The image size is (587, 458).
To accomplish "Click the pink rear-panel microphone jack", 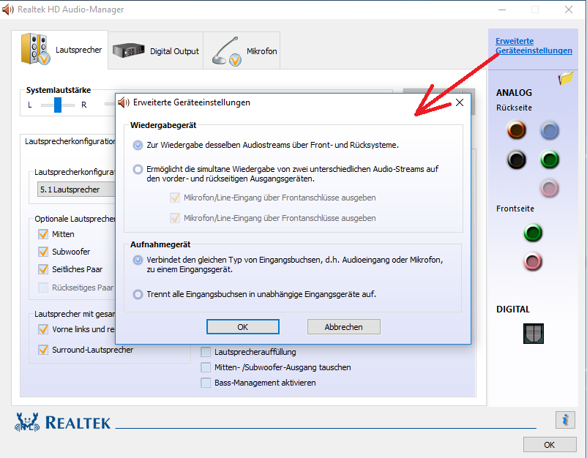I will click(549, 188).
